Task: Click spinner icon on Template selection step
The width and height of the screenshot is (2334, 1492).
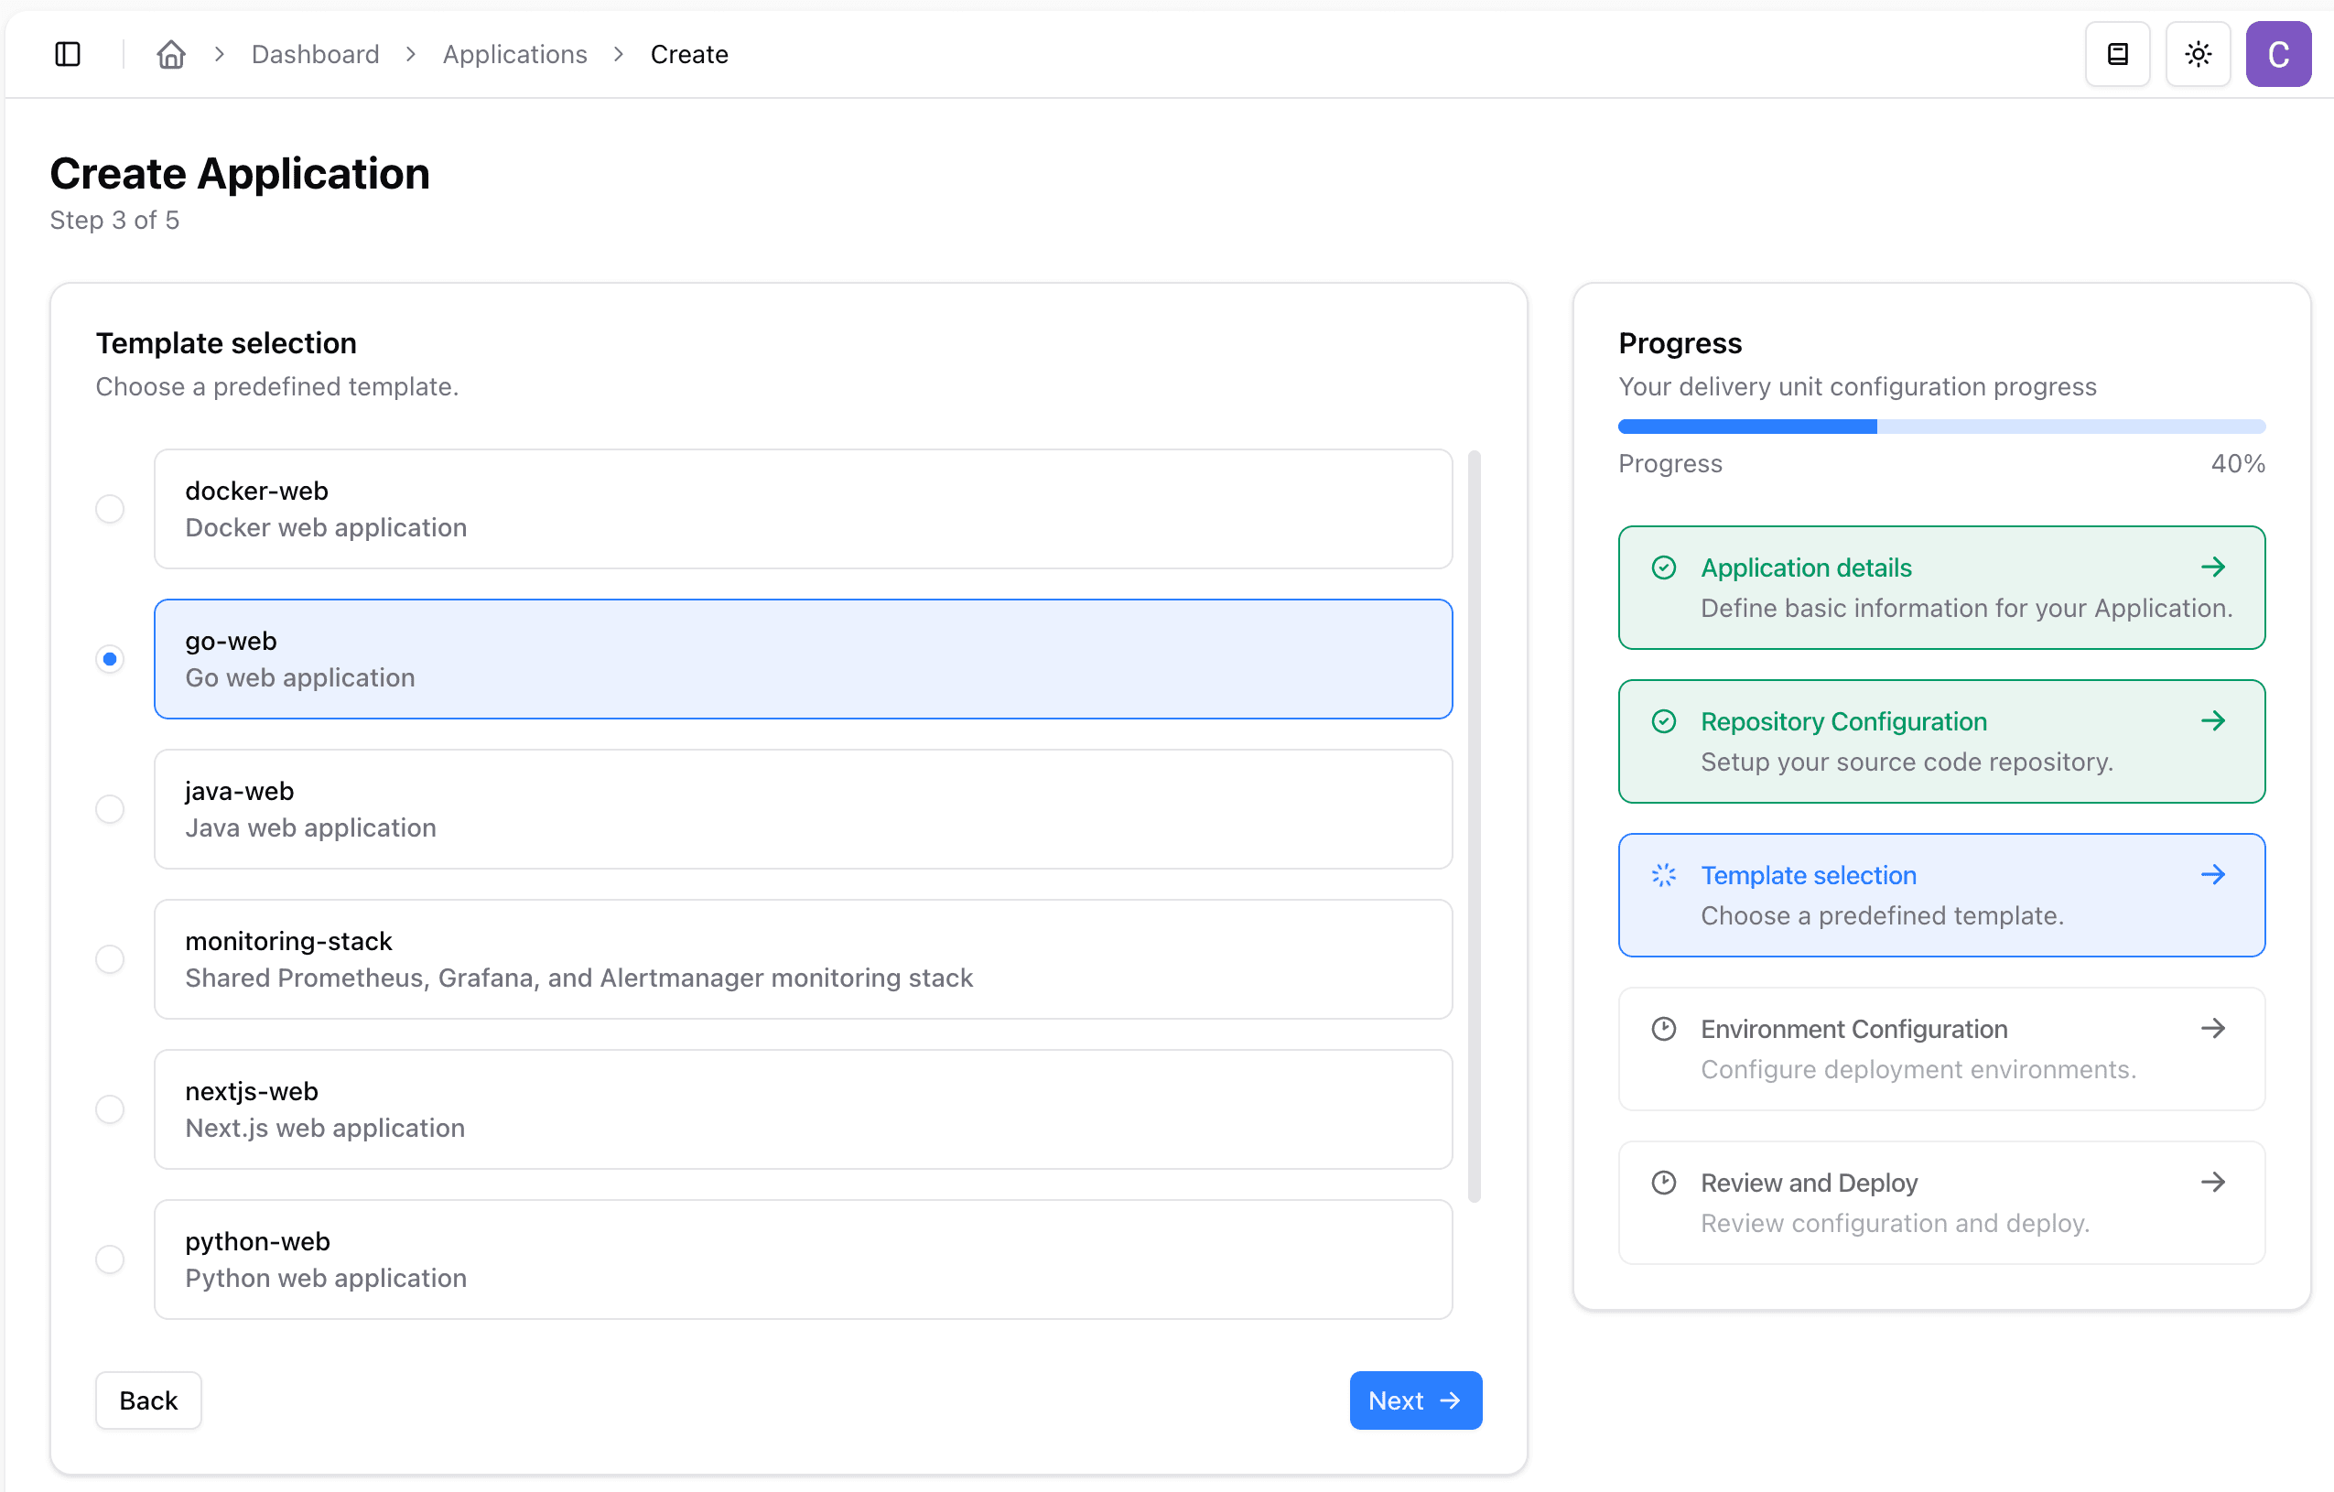Action: coord(1663,875)
